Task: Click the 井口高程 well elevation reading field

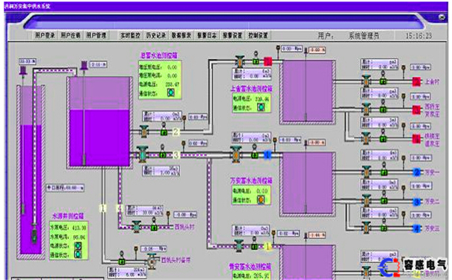Action: pyautogui.click(x=66, y=188)
